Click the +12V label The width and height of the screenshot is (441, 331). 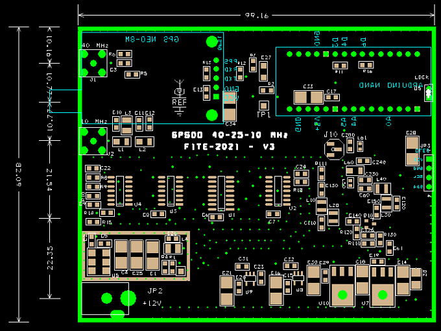[152, 304]
